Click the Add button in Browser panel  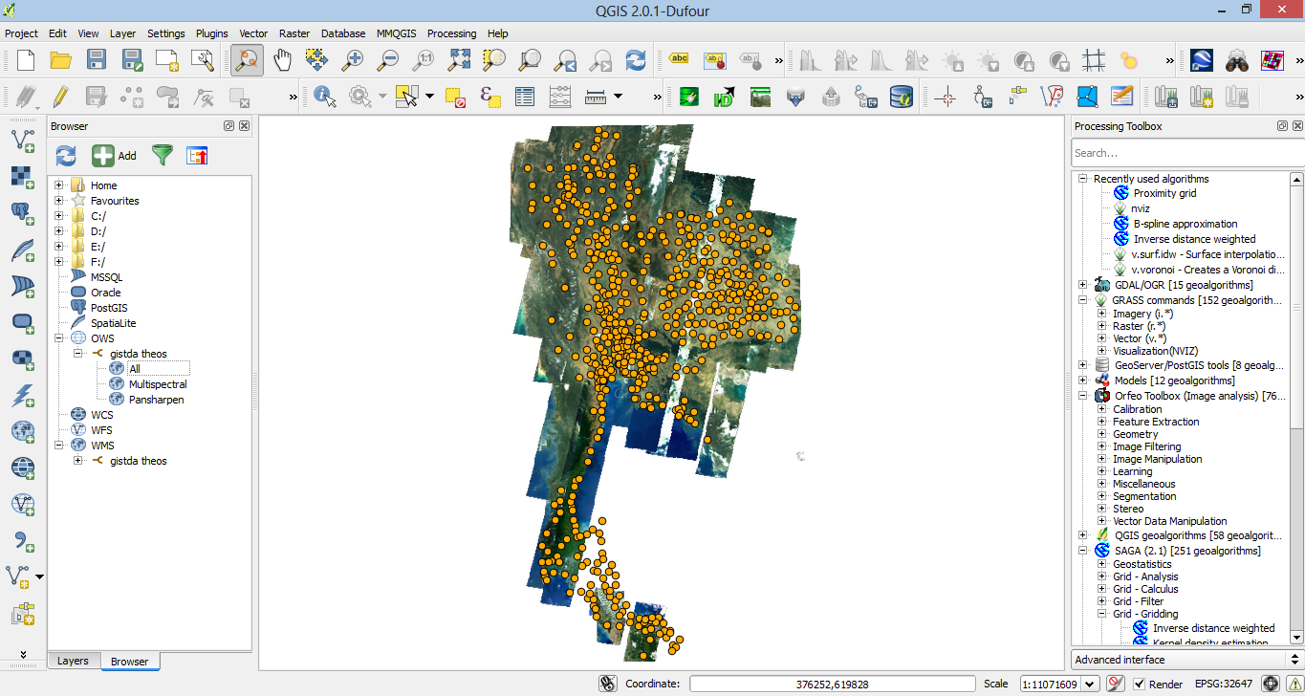[112, 155]
